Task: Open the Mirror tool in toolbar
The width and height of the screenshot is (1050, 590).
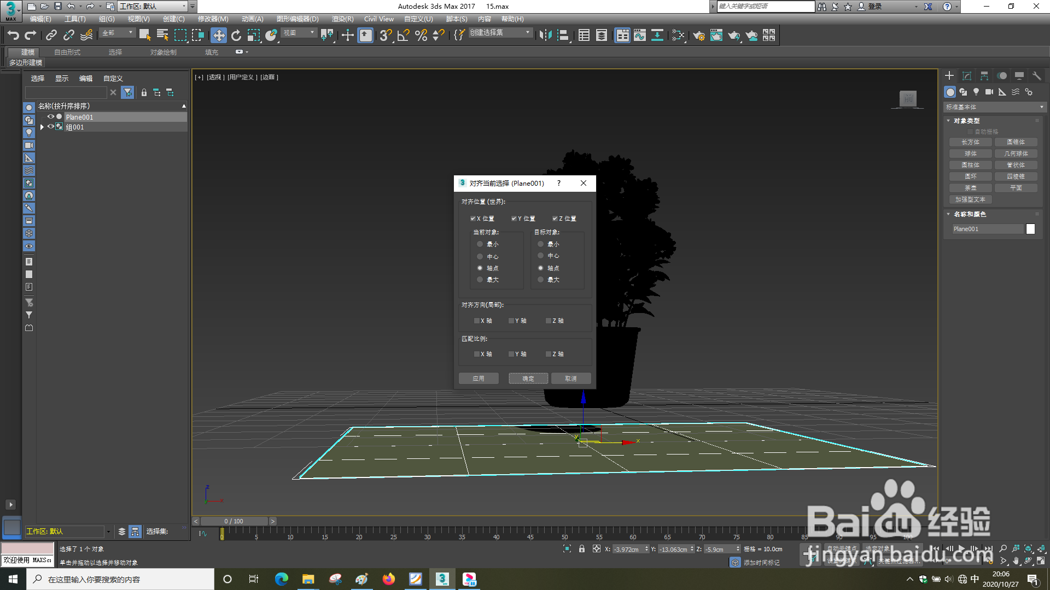Action: click(545, 36)
